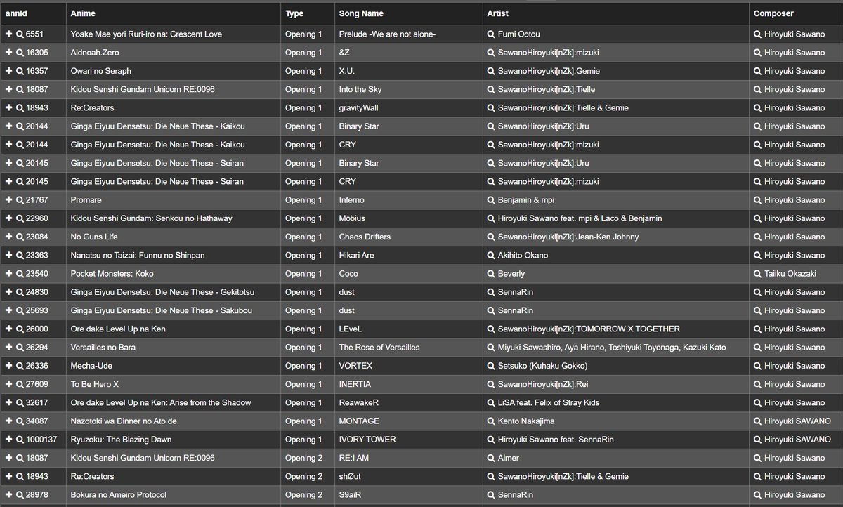Image resolution: width=843 pixels, height=507 pixels.
Task: Select the song name ReawakeR
Action: tap(359, 402)
